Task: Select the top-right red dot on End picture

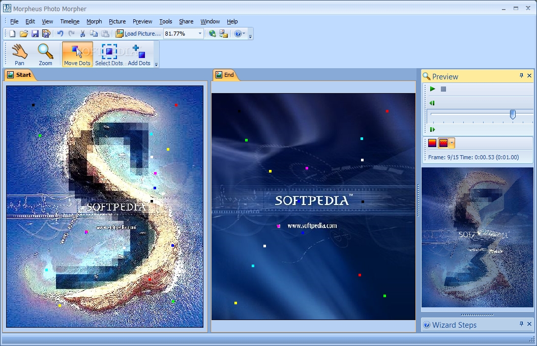Action: [x=387, y=111]
